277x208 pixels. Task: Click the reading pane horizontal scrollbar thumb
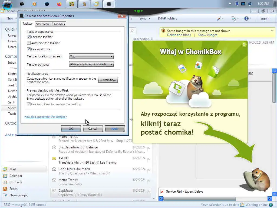click(199, 199)
